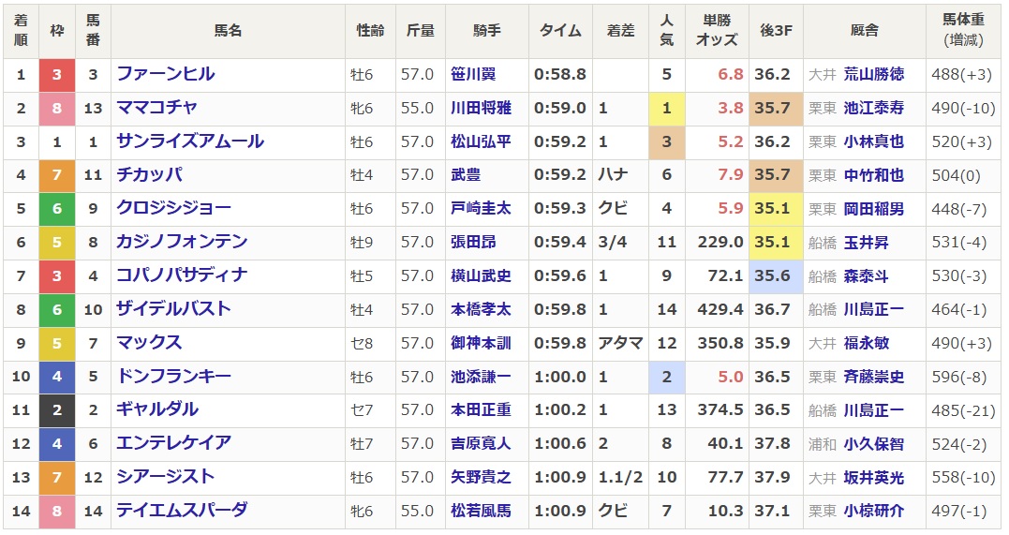The image size is (1009, 535).
Task: Open horse page for ファーンヒル
Action: (x=165, y=74)
